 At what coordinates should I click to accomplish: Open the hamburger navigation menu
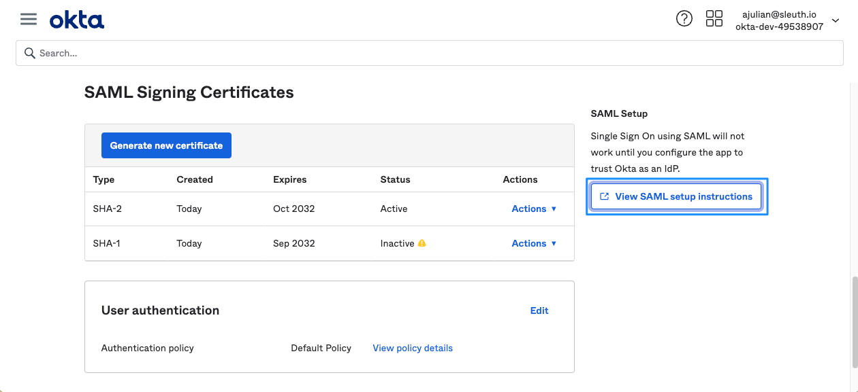click(28, 19)
